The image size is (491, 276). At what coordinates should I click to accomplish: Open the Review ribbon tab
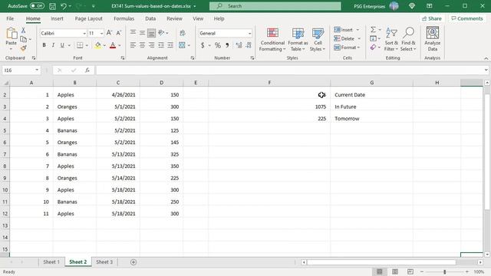174,18
